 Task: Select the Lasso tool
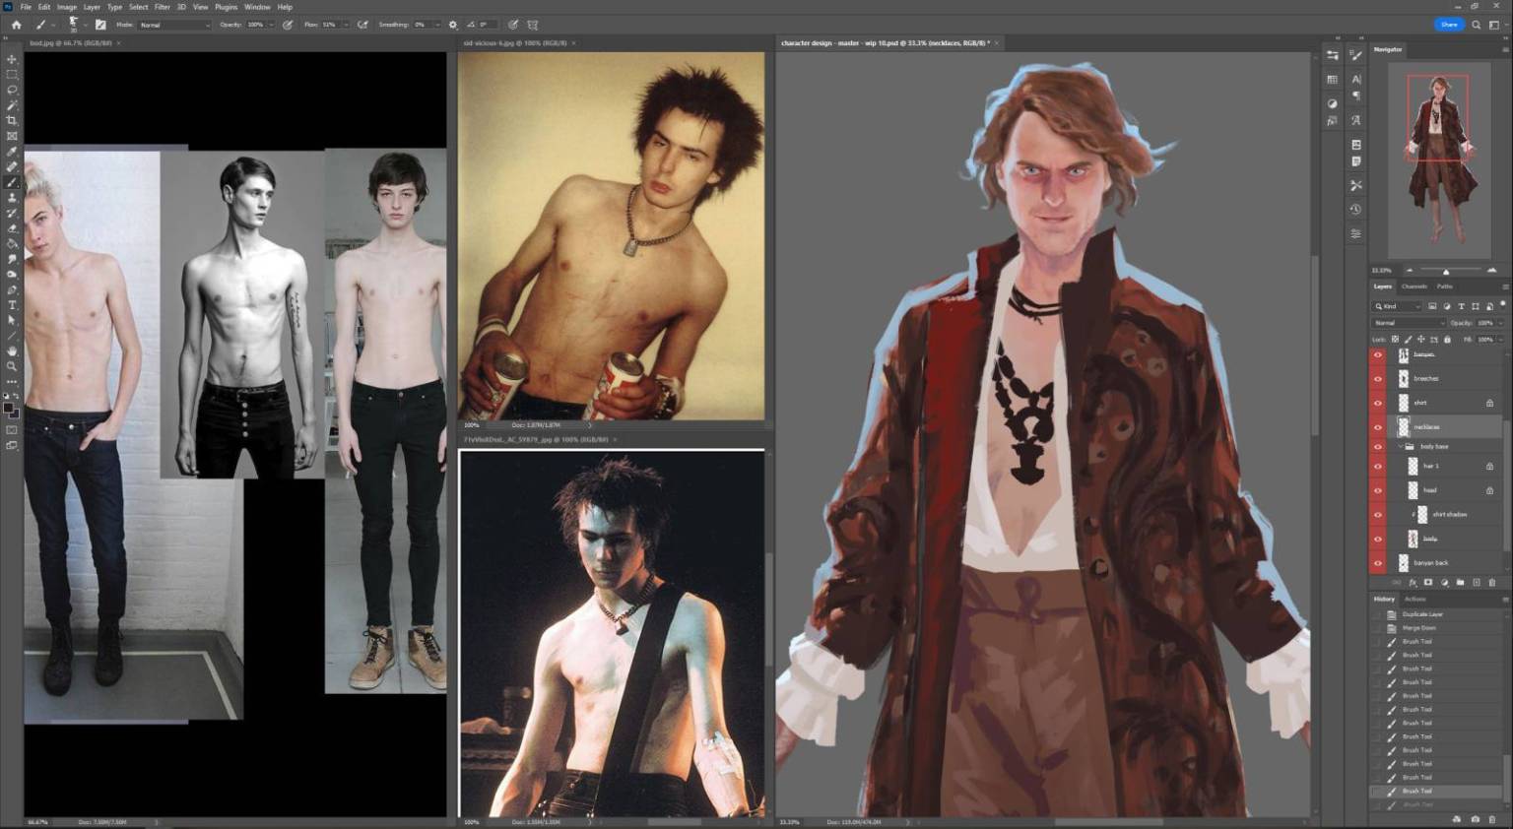click(x=12, y=90)
